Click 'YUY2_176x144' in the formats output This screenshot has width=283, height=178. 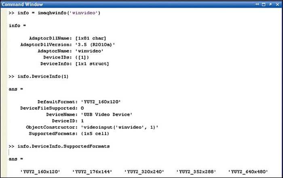coord(92,172)
